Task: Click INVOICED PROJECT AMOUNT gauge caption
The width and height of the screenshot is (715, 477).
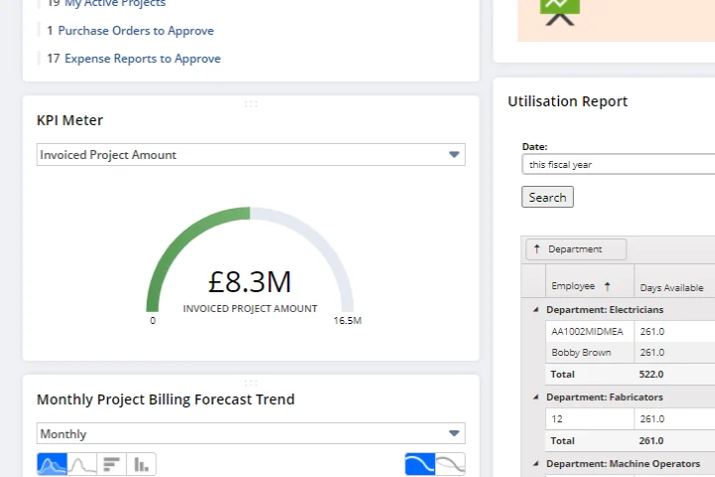Action: [250, 309]
